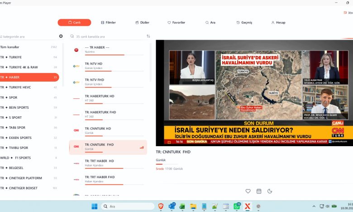Open the Canlı live TV tab
This screenshot has height=212, width=353.
74,23
